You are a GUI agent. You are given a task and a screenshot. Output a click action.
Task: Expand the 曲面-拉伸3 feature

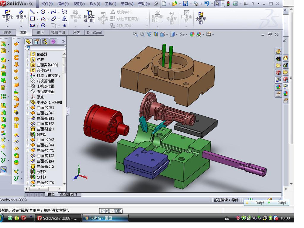28,140
